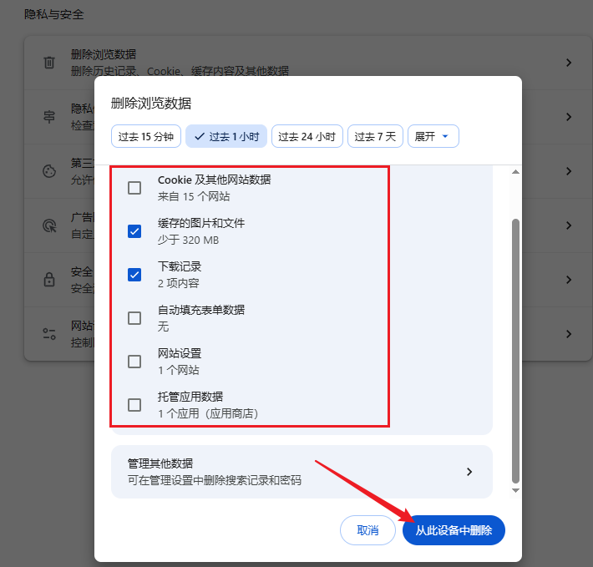This screenshot has width=593, height=567.
Task: Click text 2 项内容
Action: click(179, 284)
